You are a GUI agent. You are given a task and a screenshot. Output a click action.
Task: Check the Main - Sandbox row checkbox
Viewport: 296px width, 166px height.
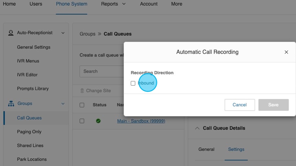pyautogui.click(x=82, y=121)
